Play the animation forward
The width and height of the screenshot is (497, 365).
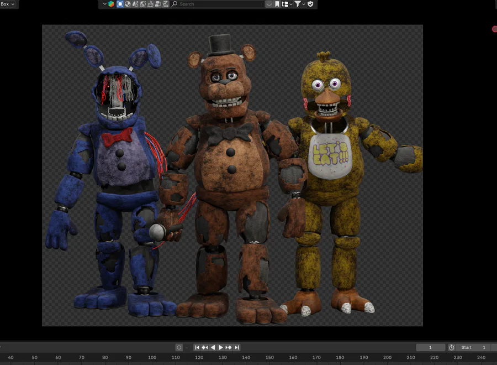[220, 347]
